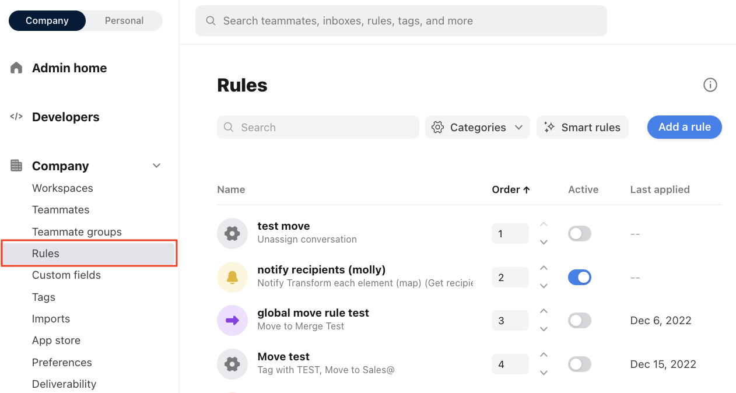
Task: Collapse the Company section in the sidebar
Action: (x=156, y=165)
